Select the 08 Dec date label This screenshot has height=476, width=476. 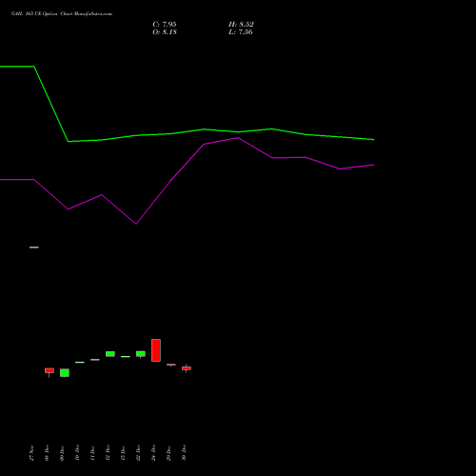pos(47,453)
